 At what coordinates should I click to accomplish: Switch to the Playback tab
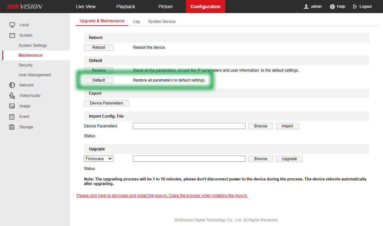126,7
